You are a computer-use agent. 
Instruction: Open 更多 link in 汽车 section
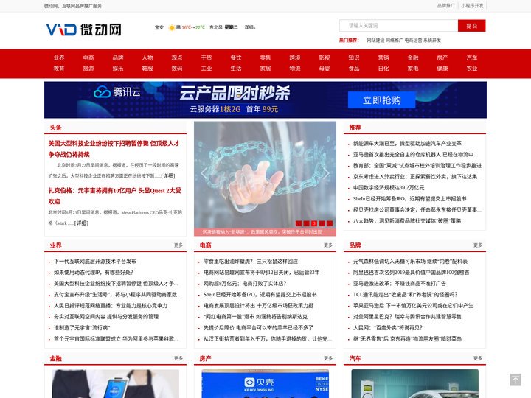coord(478,358)
